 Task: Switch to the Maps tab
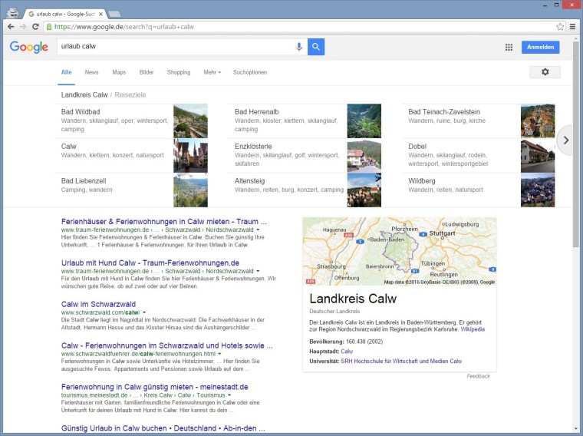(x=119, y=72)
